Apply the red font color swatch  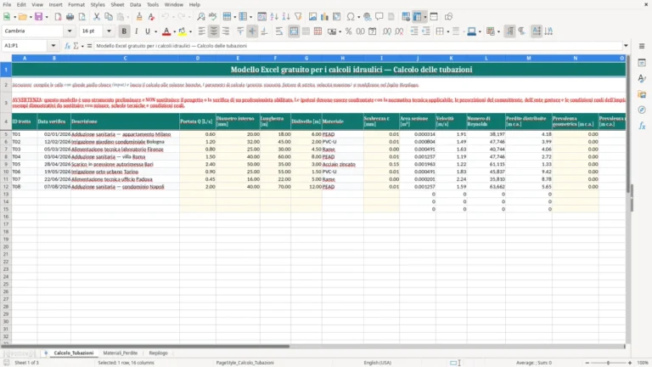click(x=166, y=31)
